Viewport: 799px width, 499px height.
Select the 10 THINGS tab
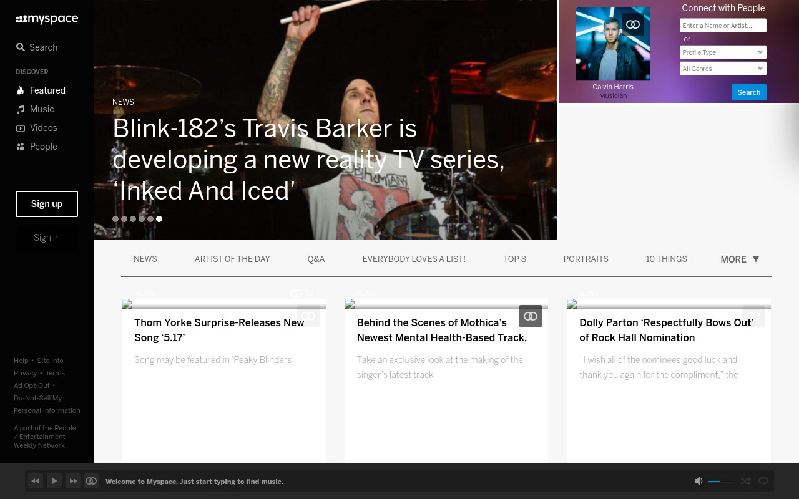click(666, 259)
